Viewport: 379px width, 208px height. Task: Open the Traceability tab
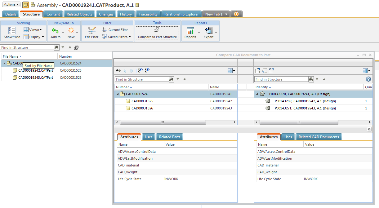148,14
